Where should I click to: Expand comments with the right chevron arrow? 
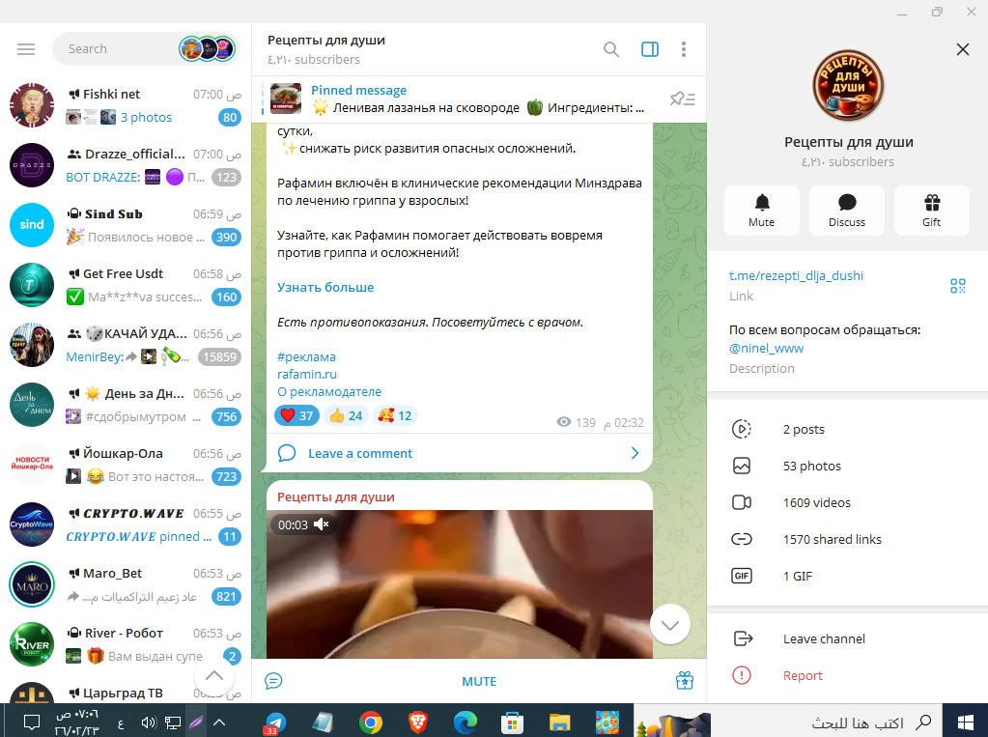pyautogui.click(x=635, y=453)
